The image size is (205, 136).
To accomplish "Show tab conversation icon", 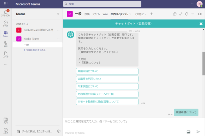I will (175, 14).
